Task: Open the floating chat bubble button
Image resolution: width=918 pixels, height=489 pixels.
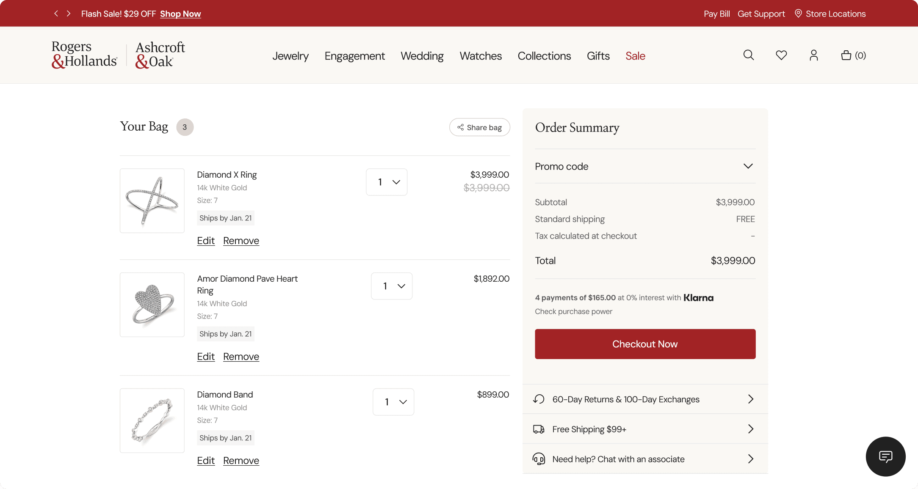Action: point(885,456)
